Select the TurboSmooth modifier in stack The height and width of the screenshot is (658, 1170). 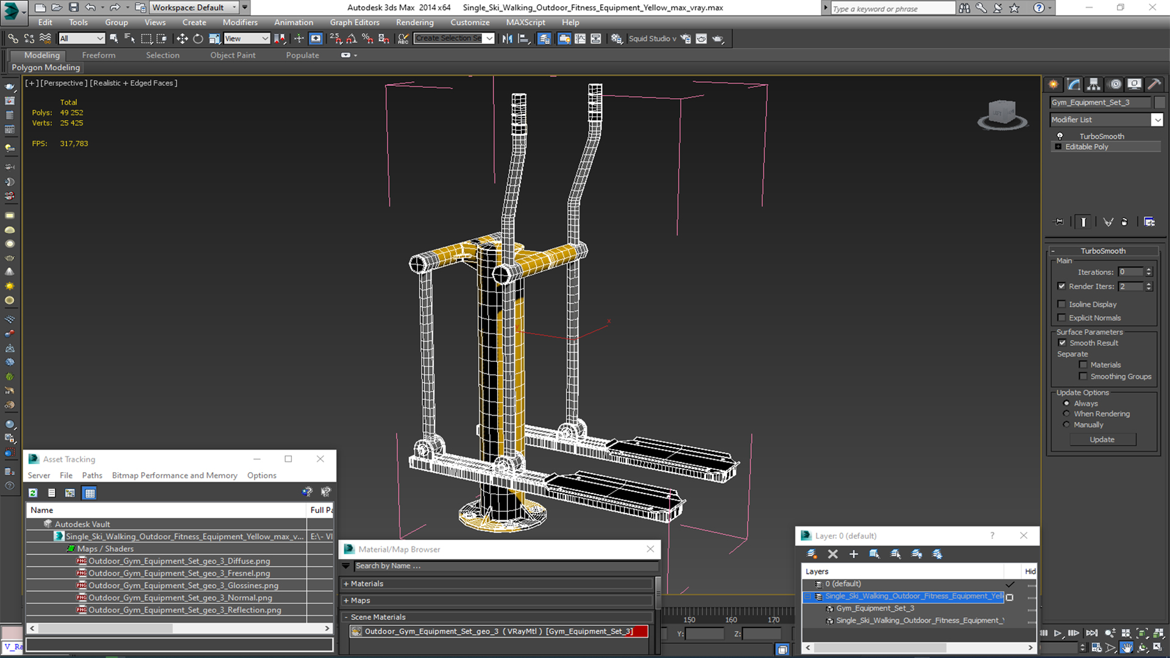tap(1102, 135)
